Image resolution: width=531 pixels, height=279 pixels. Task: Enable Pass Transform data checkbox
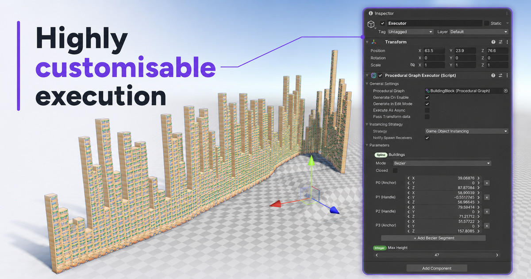coord(427,117)
